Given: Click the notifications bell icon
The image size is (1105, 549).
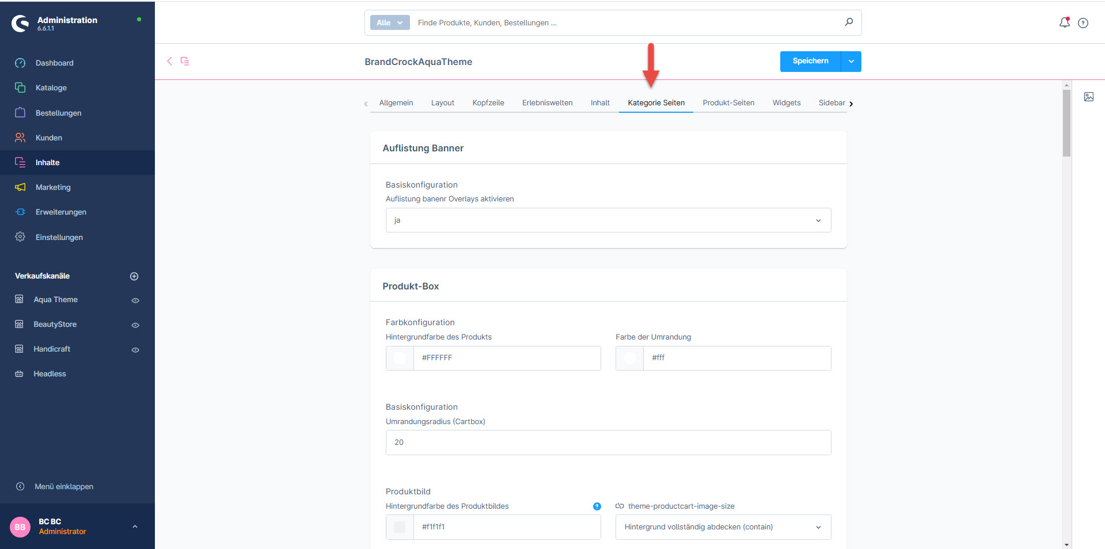Looking at the screenshot, I should point(1064,22).
